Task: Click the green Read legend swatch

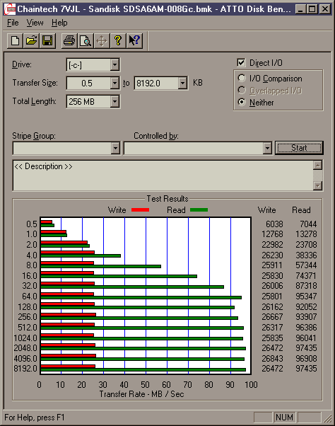Action: (199, 209)
